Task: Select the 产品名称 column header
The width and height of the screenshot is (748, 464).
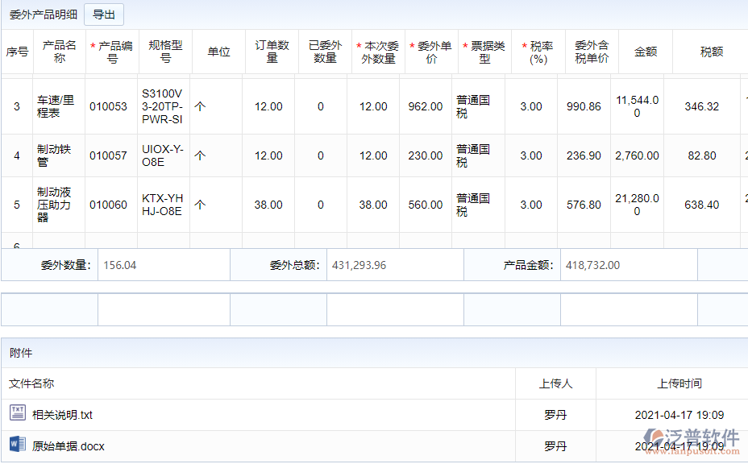Action: 60,52
